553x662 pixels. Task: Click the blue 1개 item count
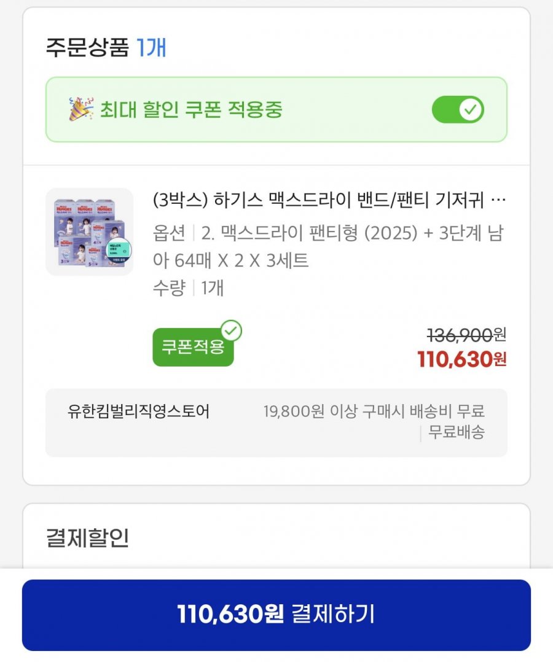[x=152, y=47]
